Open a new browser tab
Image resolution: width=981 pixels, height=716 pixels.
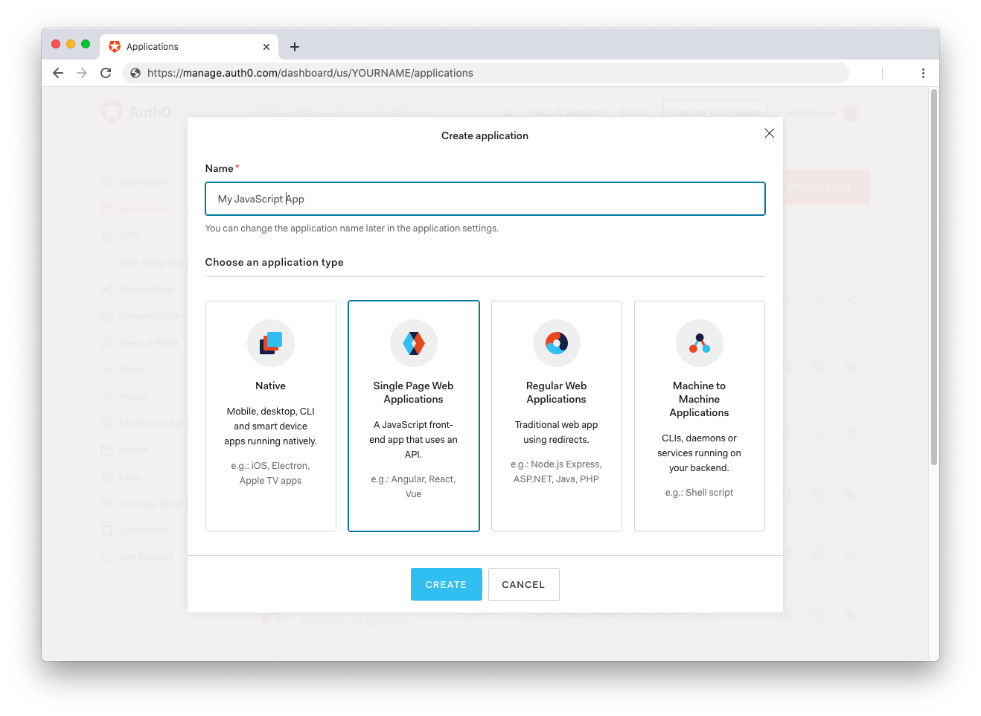295,47
